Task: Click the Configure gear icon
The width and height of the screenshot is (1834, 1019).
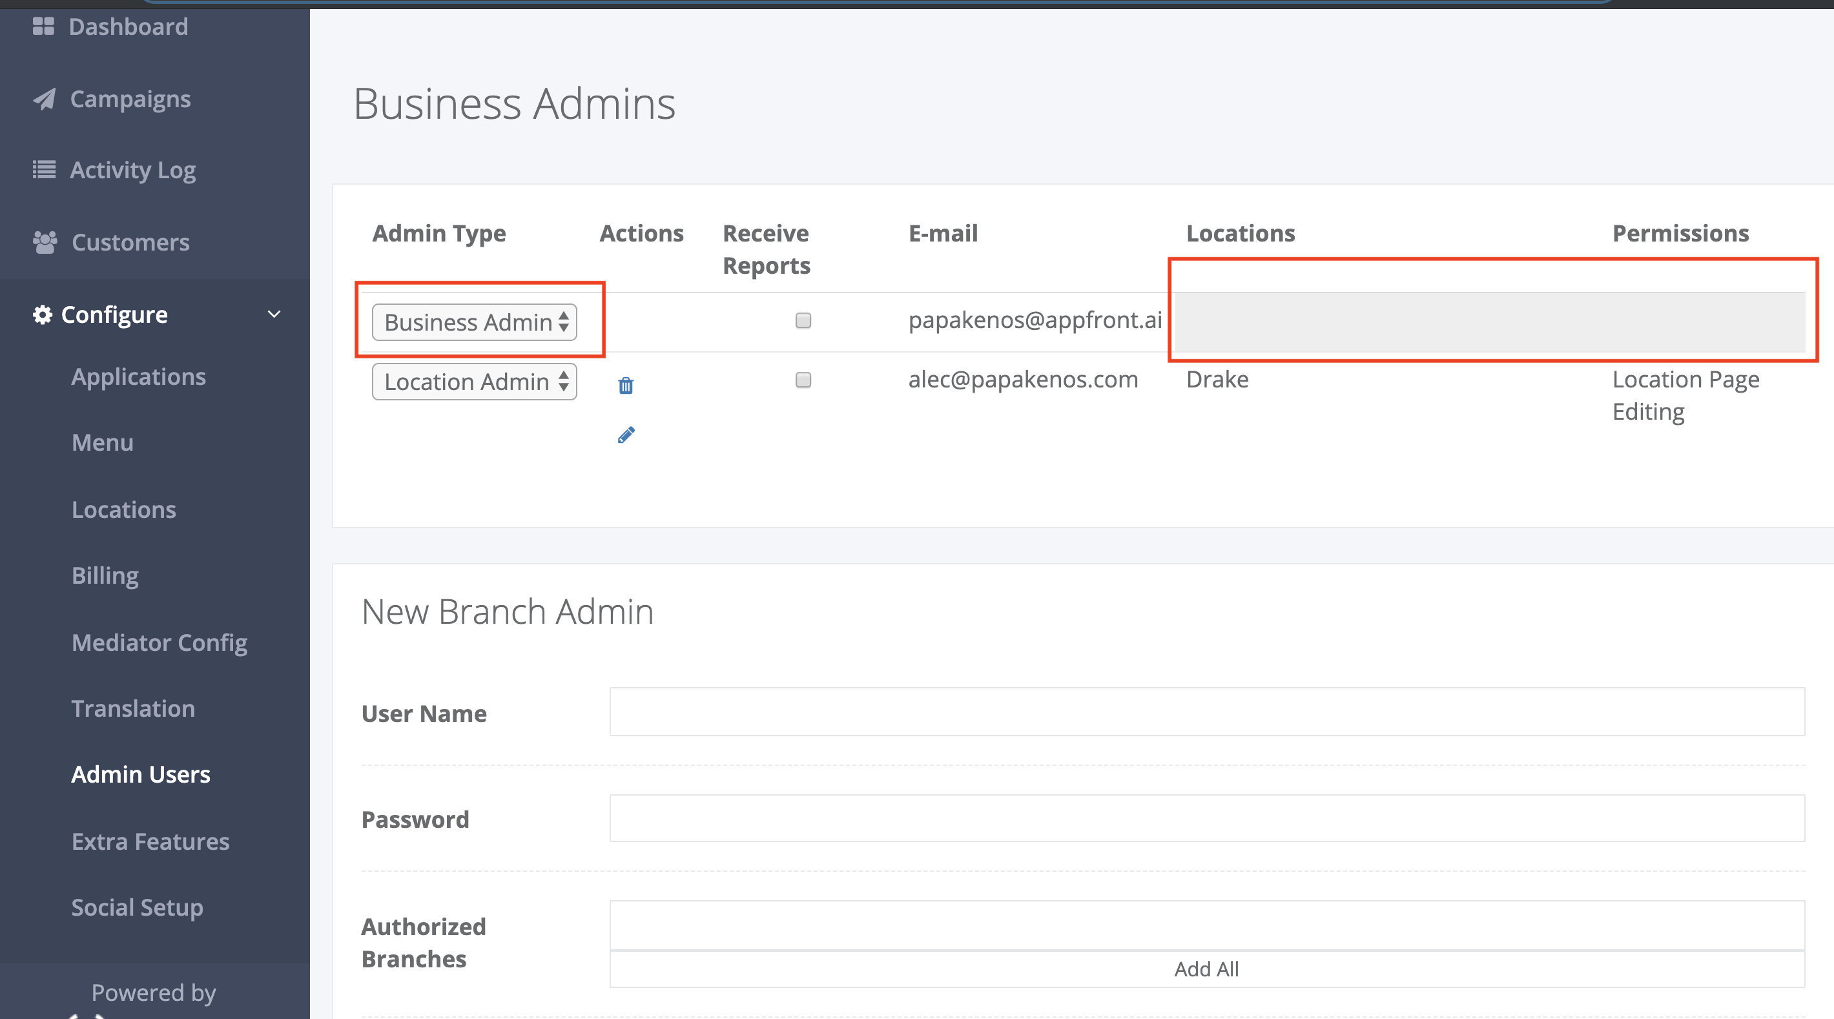Action: (x=43, y=314)
